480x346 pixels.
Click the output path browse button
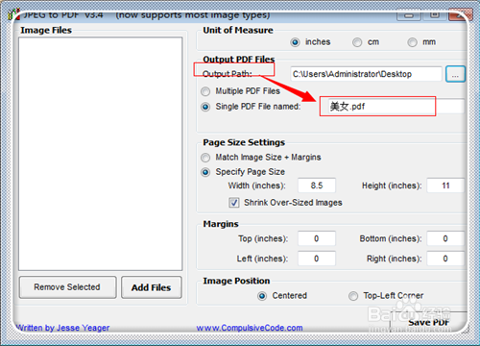pos(455,74)
